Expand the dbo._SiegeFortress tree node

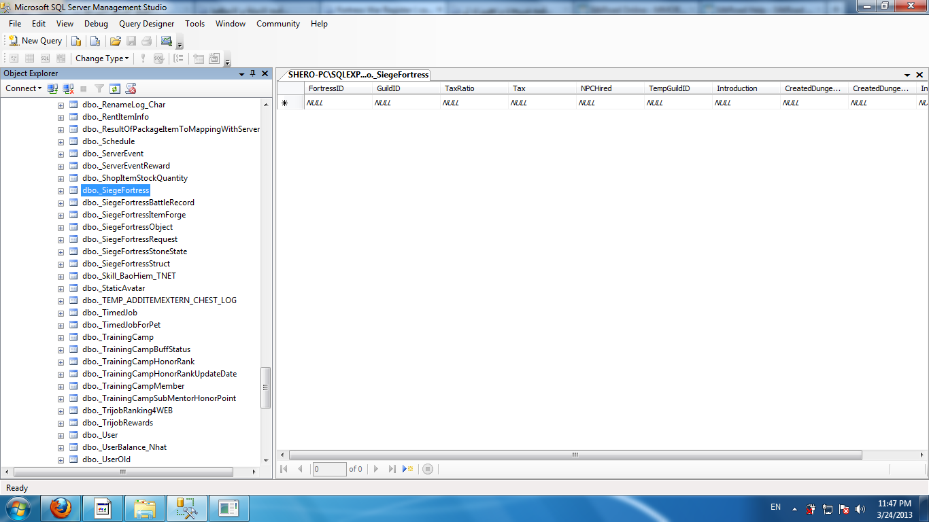click(61, 191)
